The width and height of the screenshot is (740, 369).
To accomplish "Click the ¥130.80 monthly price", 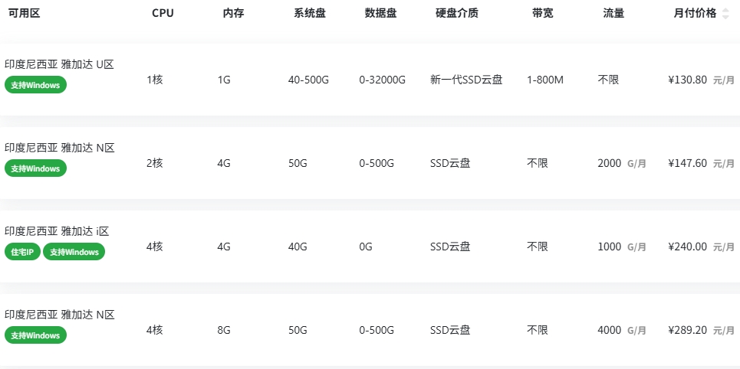I will coord(687,80).
